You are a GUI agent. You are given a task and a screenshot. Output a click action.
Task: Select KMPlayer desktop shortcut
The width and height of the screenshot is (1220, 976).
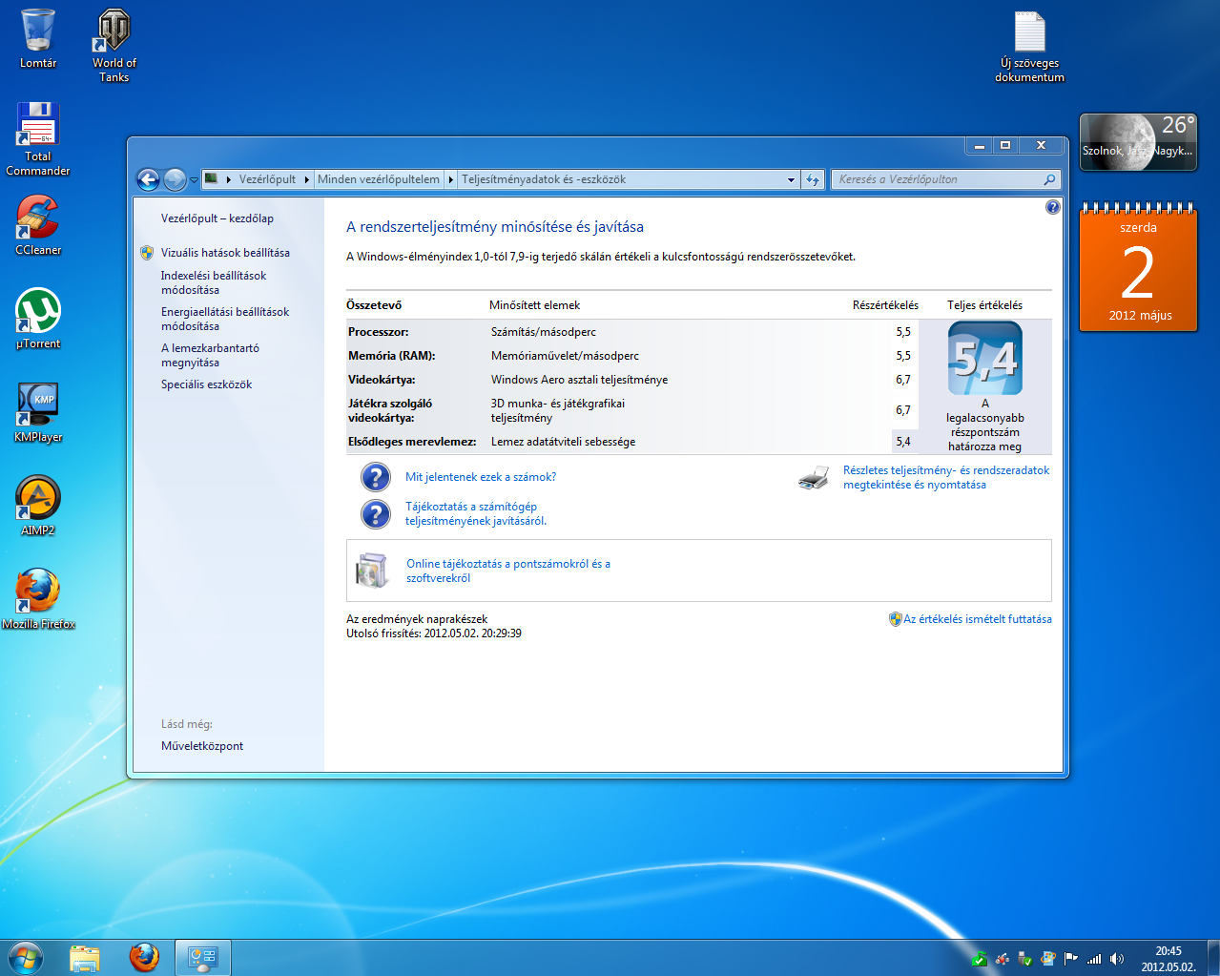(x=38, y=412)
